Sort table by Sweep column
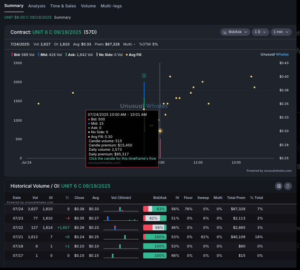Image resolution: width=300 pixels, height=270 pixels. (203, 198)
